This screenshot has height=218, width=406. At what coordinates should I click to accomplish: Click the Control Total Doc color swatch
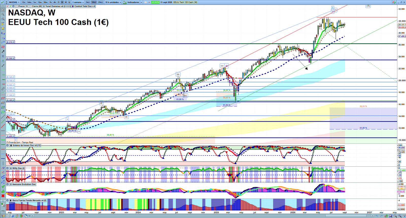click(73, 6)
